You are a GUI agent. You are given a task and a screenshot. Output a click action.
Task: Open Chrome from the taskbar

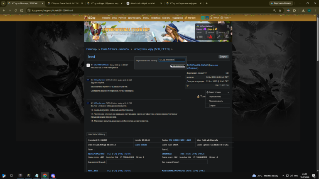pos(45,176)
